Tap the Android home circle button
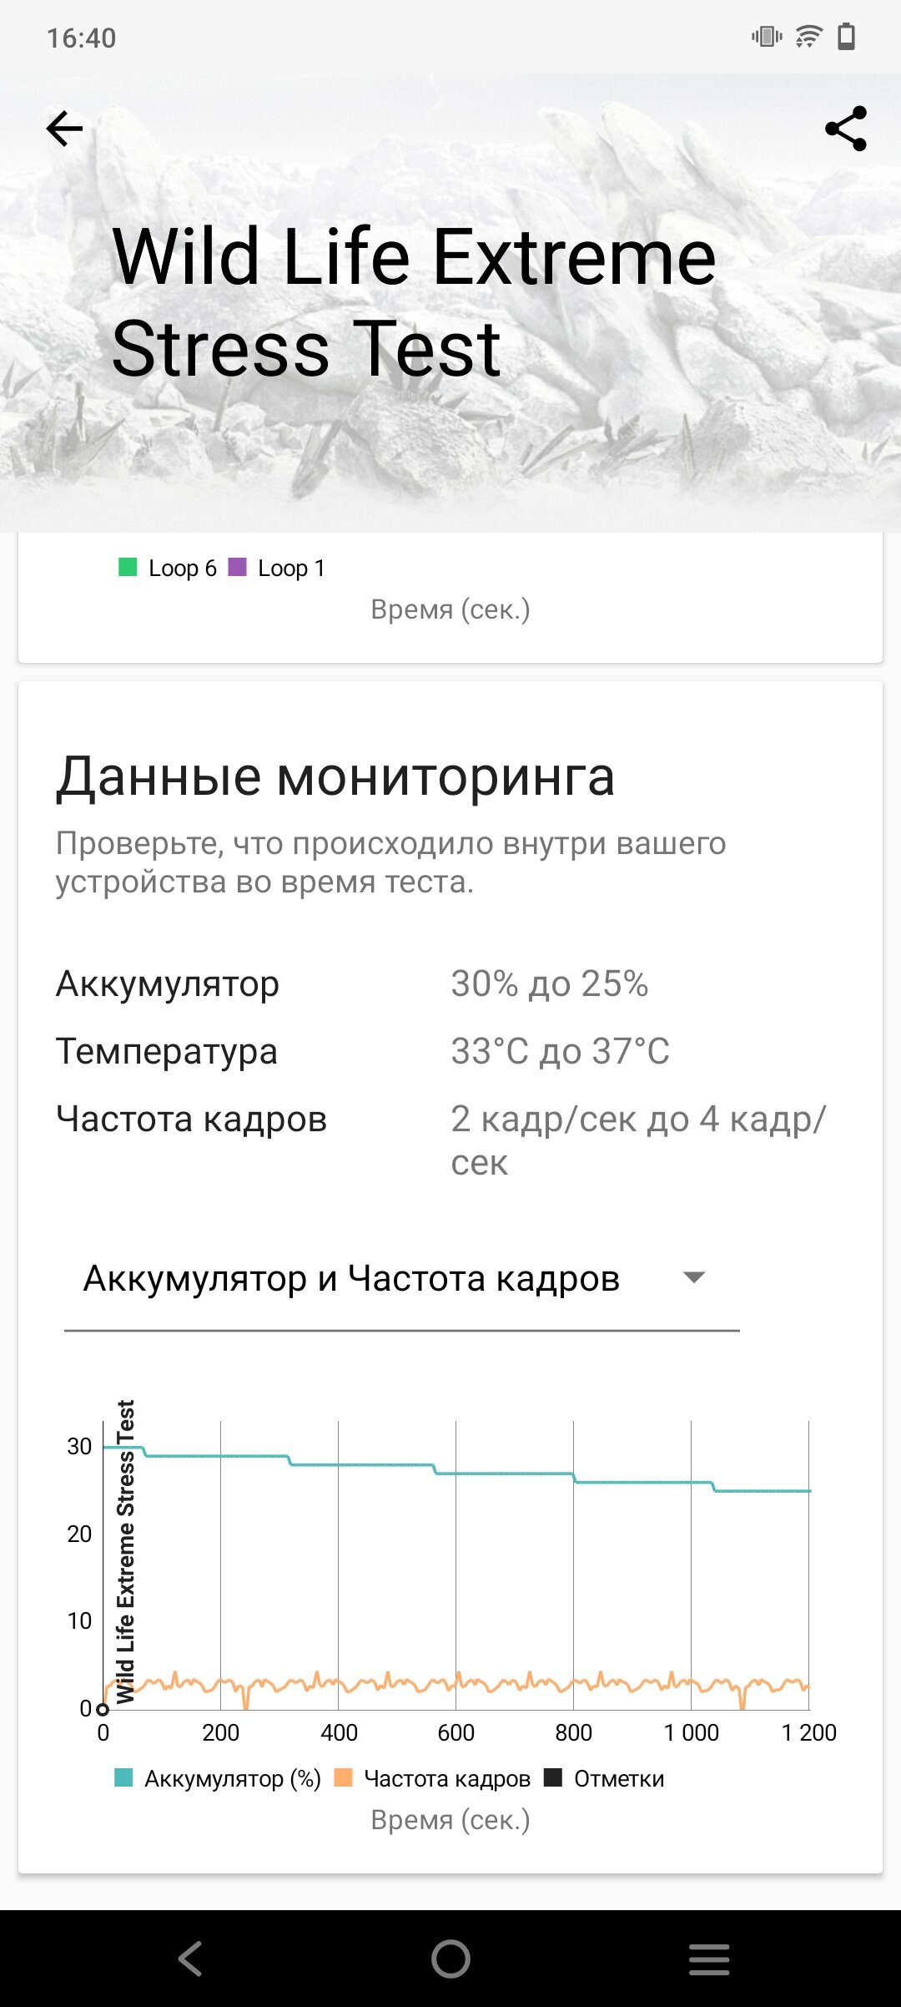This screenshot has height=2007, width=901. click(x=450, y=1959)
